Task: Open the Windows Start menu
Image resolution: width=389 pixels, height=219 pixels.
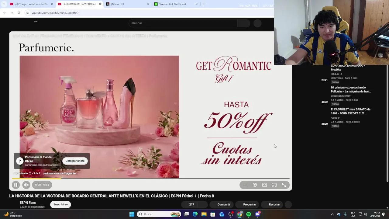Action: 132,214
